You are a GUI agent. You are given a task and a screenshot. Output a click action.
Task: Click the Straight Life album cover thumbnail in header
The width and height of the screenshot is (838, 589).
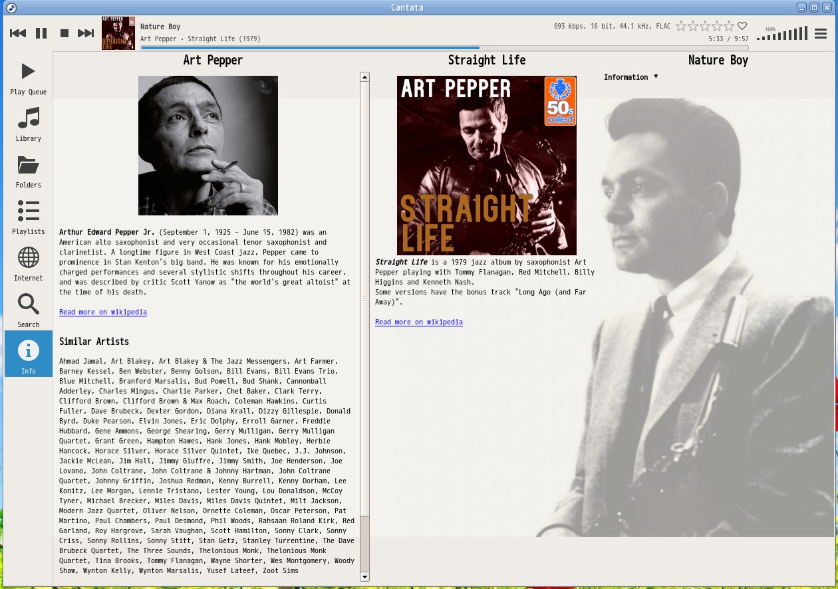(118, 33)
